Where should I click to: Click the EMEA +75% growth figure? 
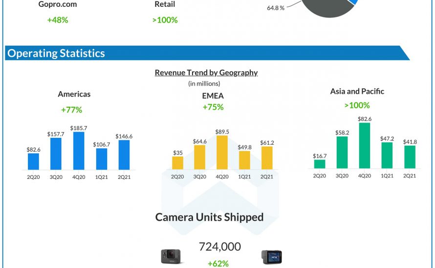[213, 107]
